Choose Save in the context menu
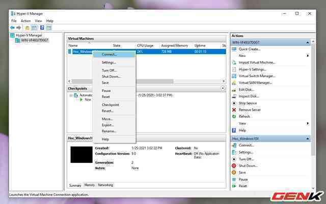This screenshot has width=326, height=204. [x=114, y=83]
